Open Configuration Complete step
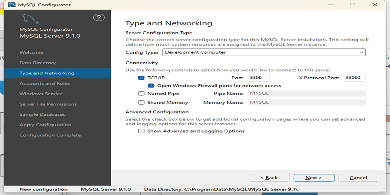This screenshot has height=195, width=390. tap(50, 135)
